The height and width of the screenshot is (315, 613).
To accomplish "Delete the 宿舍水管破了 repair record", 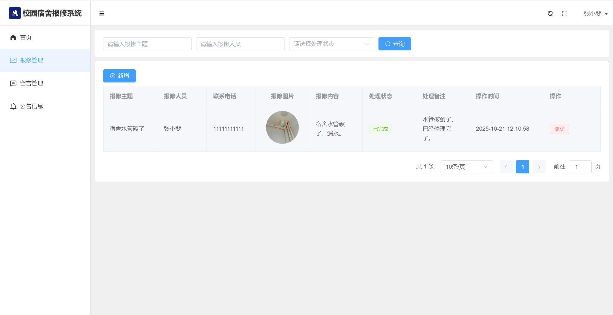I will [x=559, y=129].
